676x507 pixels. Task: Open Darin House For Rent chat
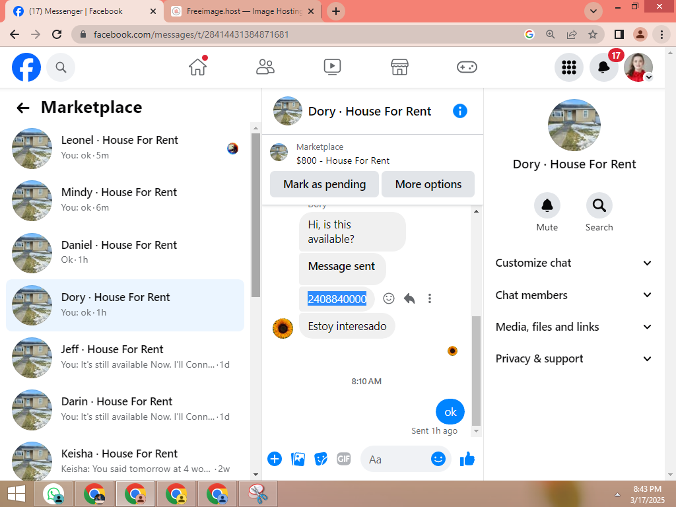(x=125, y=409)
